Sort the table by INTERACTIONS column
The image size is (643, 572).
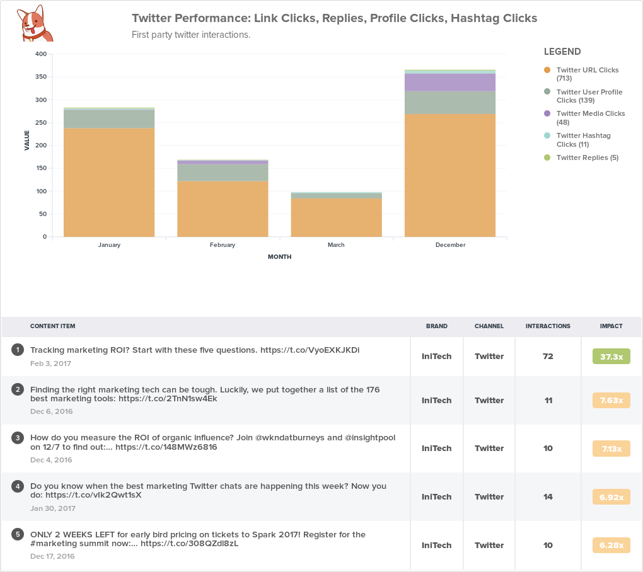[548, 326]
